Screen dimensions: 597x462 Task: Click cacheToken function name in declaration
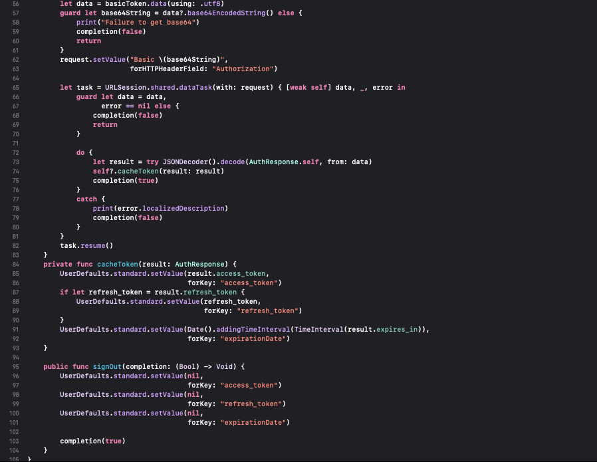pos(117,265)
